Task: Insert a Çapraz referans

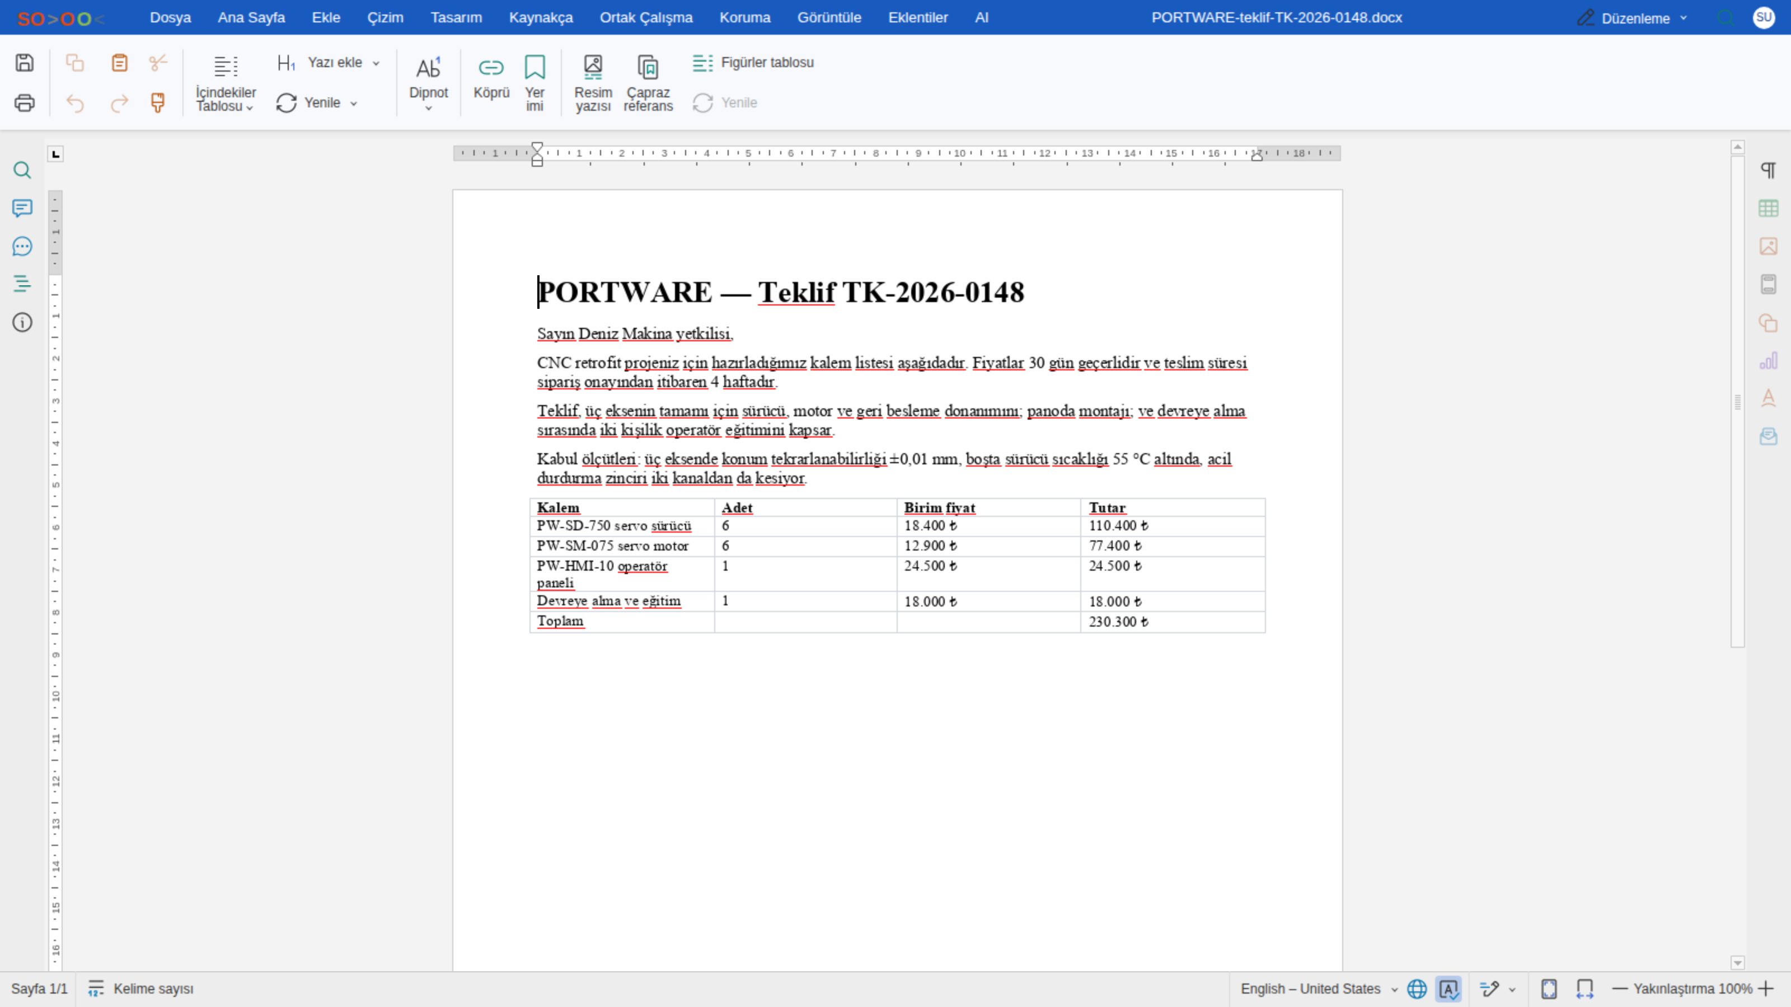Action: click(648, 83)
